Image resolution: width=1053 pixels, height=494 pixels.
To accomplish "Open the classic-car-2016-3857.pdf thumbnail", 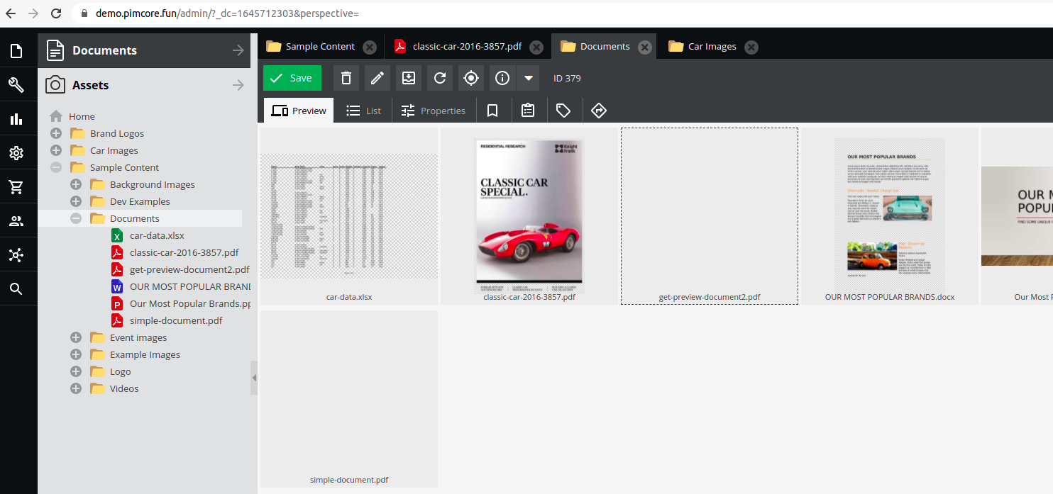I will (x=529, y=216).
